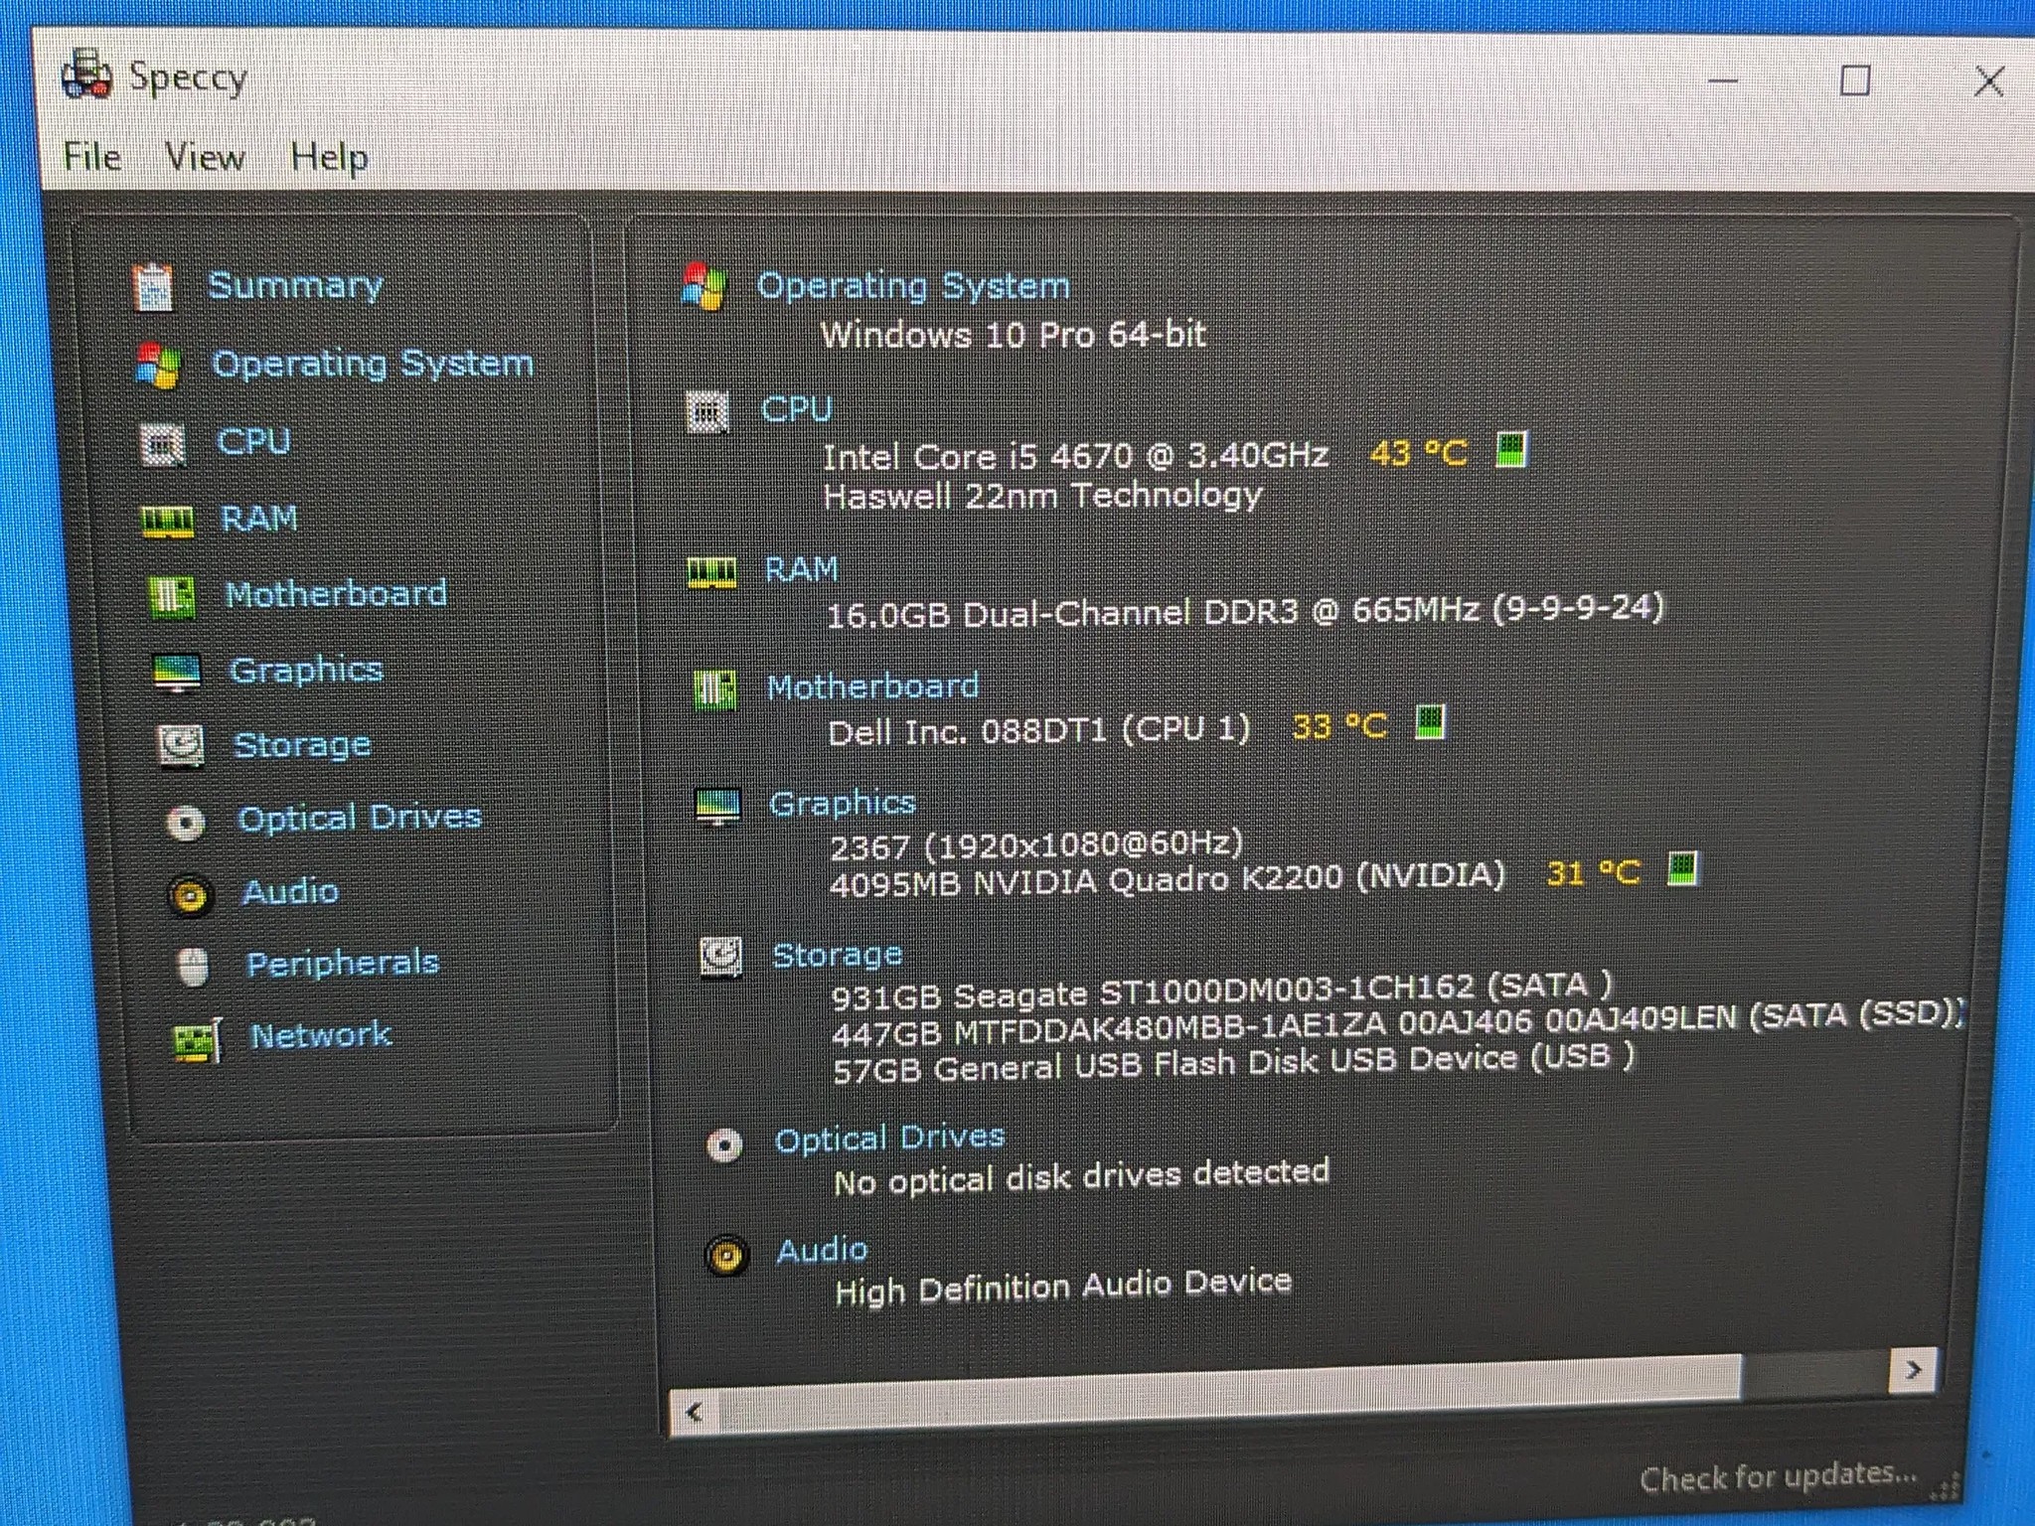Viewport: 2035px width, 1526px height.
Task: Click the Intel Core i5 4670 line
Action: coord(1076,456)
